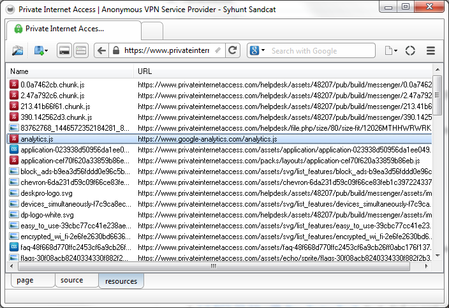Select the 0.0a7462cb.chunk.js row
The image size is (449, 308).
point(219,85)
